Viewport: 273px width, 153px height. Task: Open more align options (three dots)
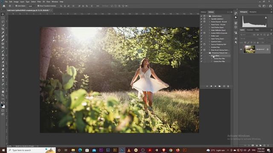coord(98,6)
